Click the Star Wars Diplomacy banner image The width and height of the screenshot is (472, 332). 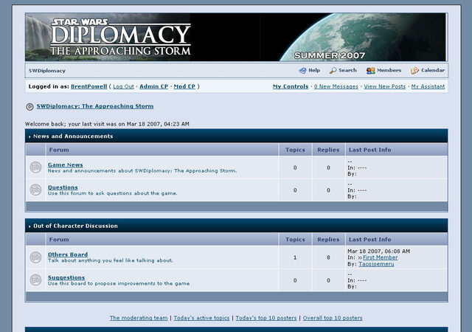pyautogui.click(x=236, y=37)
